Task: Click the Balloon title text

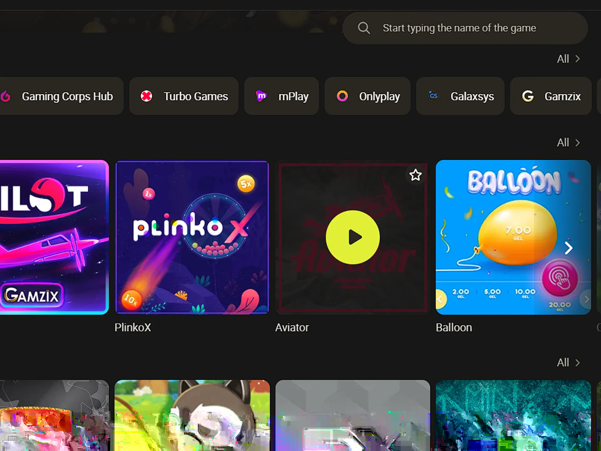Action: (x=454, y=328)
